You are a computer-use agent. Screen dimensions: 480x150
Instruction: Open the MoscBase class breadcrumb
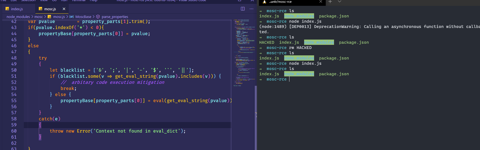(x=83, y=17)
